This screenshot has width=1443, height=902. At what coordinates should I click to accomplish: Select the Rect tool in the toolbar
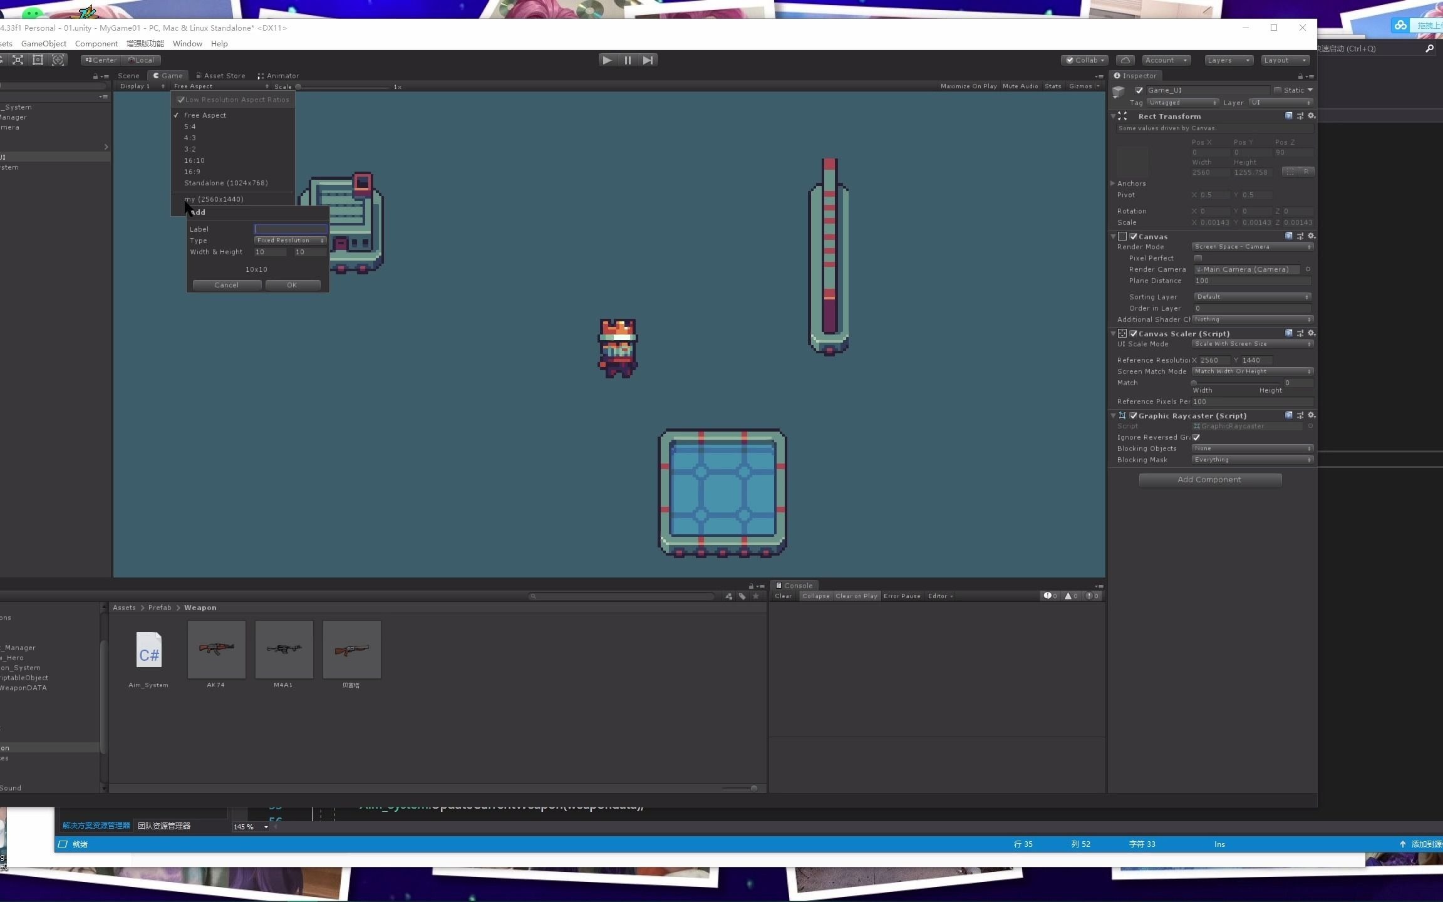(x=38, y=60)
